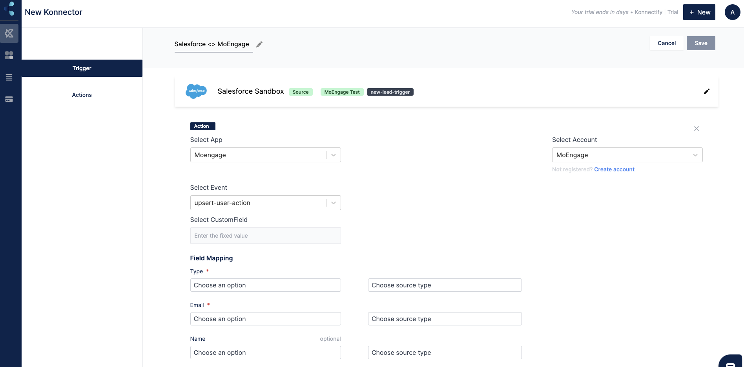Viewport: 744px width, 367px height.
Task: Focus the Select CustomField input
Action: pyautogui.click(x=266, y=236)
